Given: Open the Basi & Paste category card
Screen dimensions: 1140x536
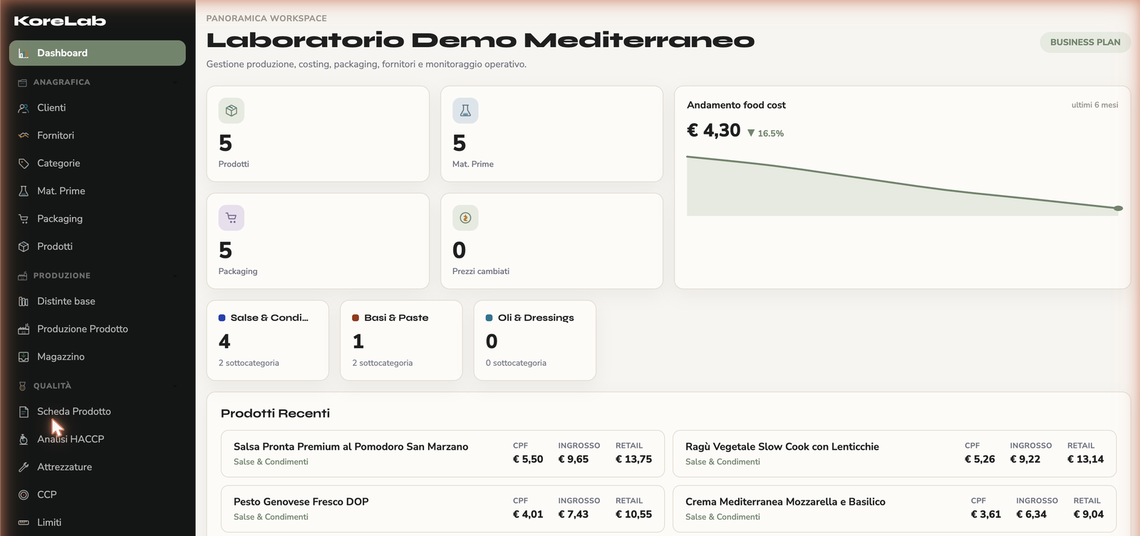Looking at the screenshot, I should [401, 340].
